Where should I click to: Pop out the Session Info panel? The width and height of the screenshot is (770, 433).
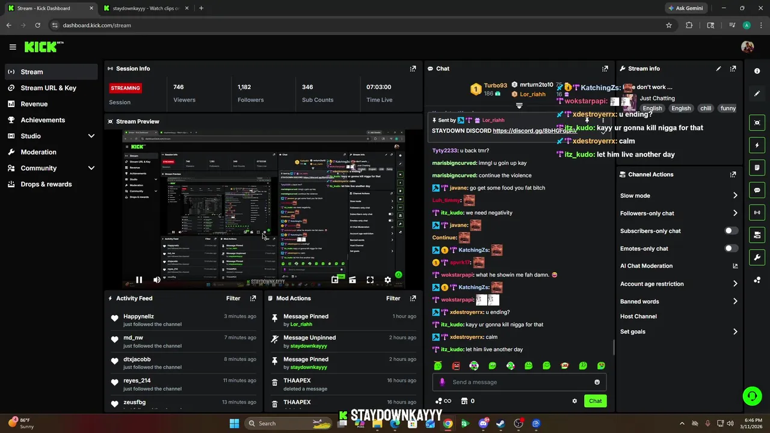413,69
